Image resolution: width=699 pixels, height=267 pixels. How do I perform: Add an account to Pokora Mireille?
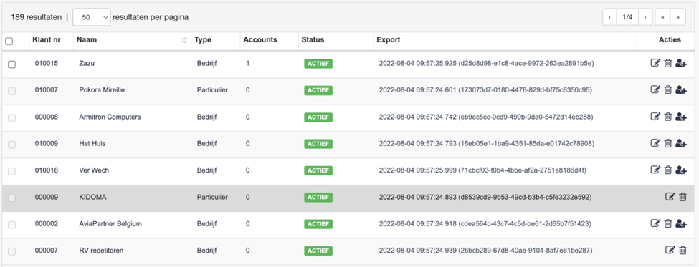[681, 90]
